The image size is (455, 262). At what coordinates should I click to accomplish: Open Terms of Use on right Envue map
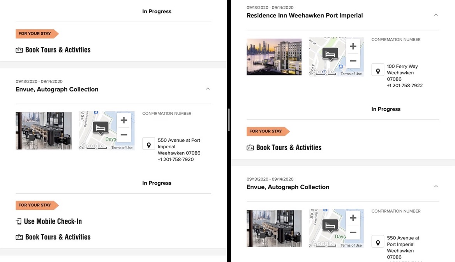[351, 246]
